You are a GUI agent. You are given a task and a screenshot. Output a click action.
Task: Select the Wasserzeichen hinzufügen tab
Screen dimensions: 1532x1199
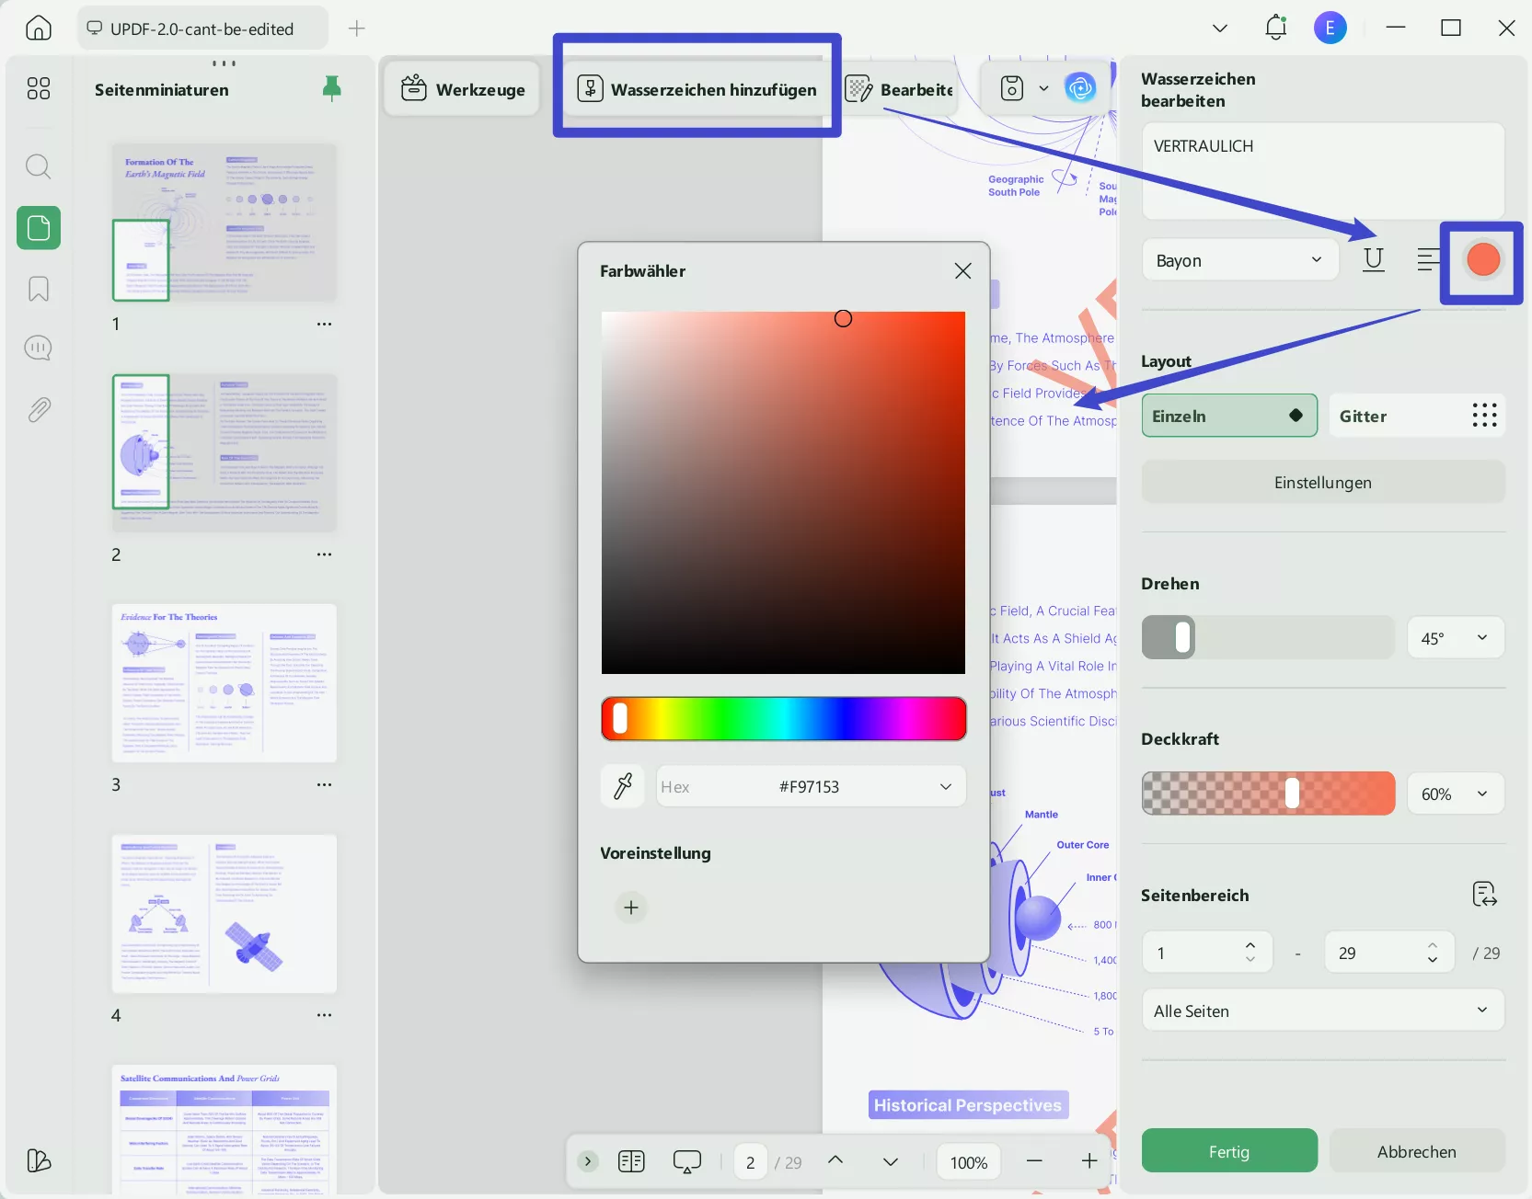(x=697, y=89)
